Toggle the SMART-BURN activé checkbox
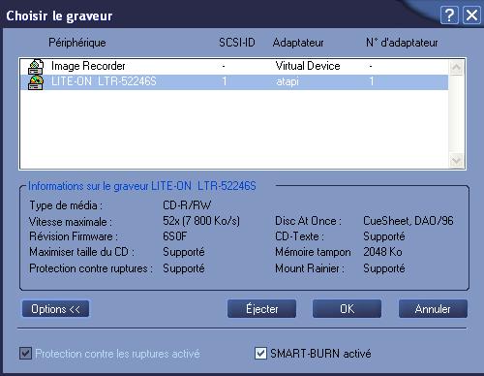 pos(260,353)
